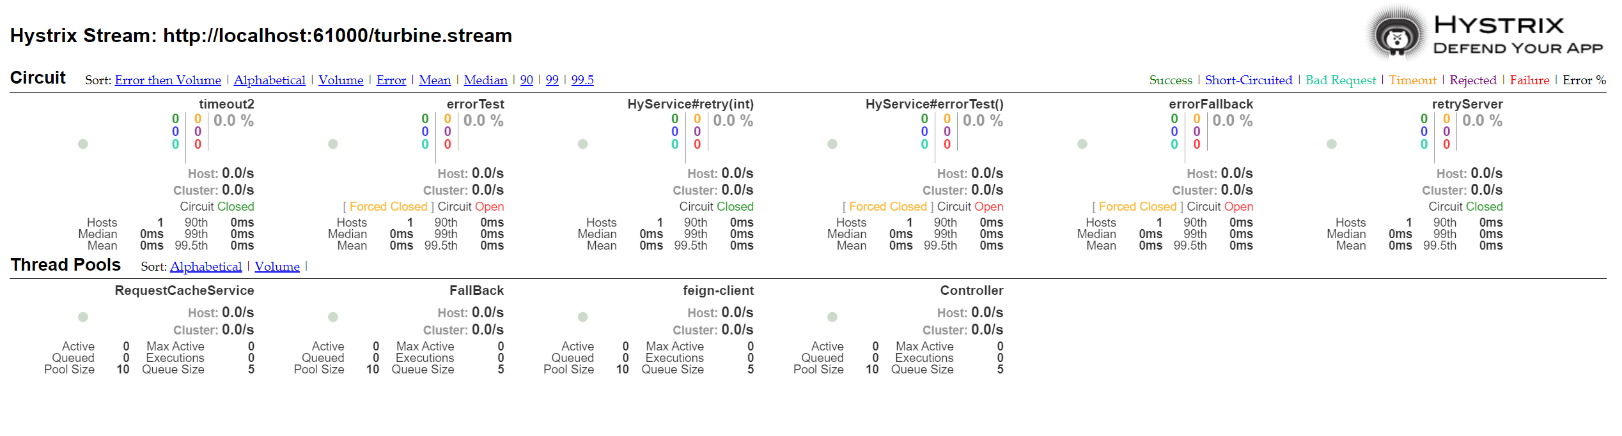The width and height of the screenshot is (1622, 436).
Task: Click the retryServer circuit health circle
Action: click(x=1332, y=144)
